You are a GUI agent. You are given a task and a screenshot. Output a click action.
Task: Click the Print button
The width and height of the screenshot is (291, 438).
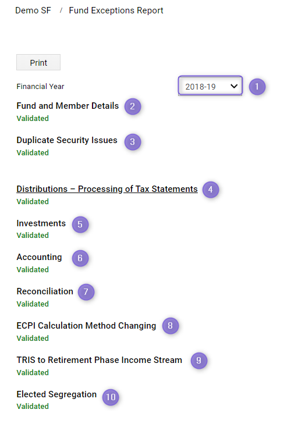(x=38, y=62)
